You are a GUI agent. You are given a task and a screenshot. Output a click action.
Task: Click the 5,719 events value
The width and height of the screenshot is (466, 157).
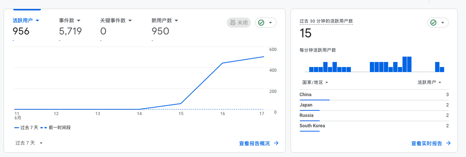click(70, 31)
